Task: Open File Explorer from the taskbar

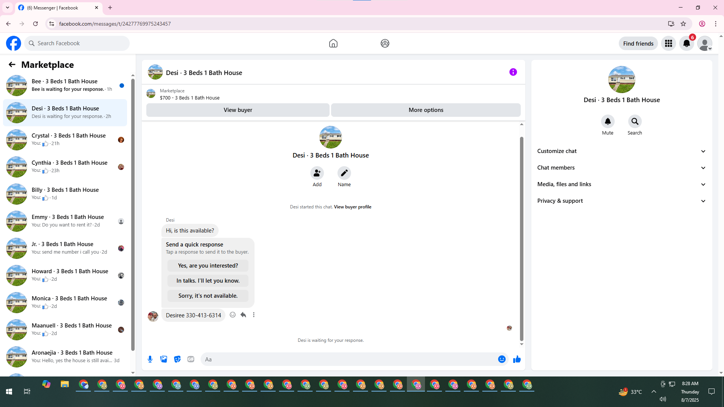Action: tap(65, 384)
